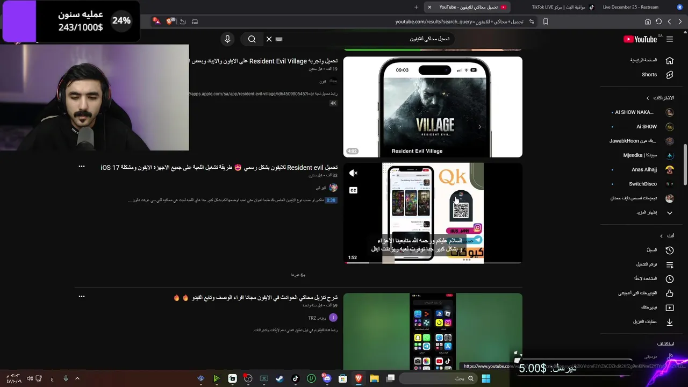Reload the page in Brave
Image resolution: width=688 pixels, height=387 pixels.
658,21
